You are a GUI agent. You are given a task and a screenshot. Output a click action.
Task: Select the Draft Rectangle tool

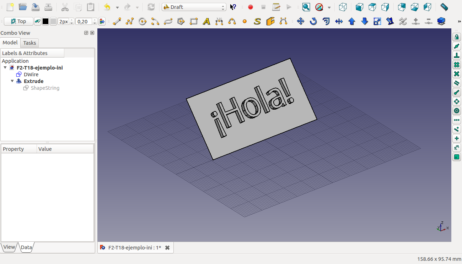[x=193, y=22]
